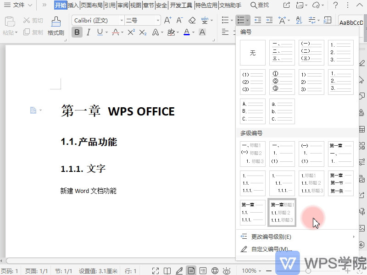This screenshot has height=275, width=367.
Task: Click the zoom out minus button
Action: pyautogui.click(x=269, y=271)
